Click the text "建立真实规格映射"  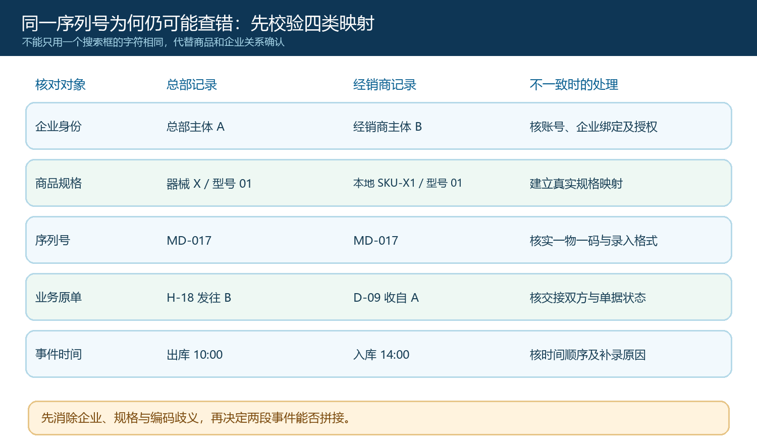(576, 184)
